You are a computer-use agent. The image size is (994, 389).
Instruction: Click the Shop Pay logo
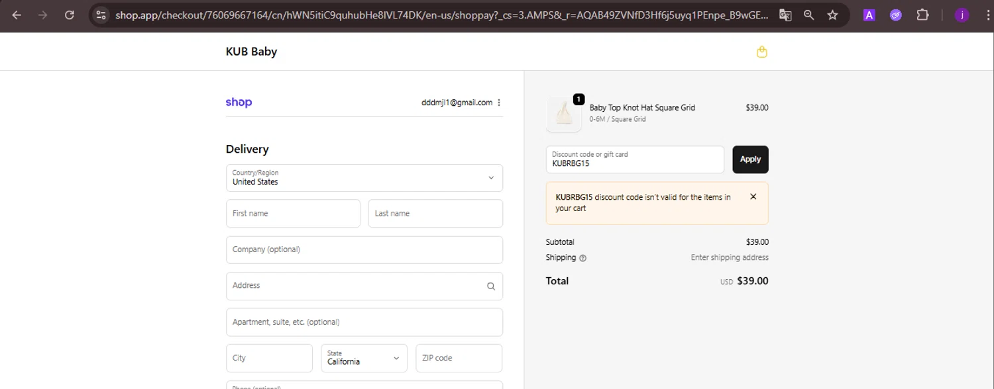[x=239, y=103]
